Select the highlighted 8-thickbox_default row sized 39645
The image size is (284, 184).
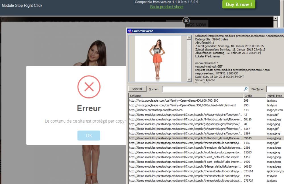[x=206, y=138]
